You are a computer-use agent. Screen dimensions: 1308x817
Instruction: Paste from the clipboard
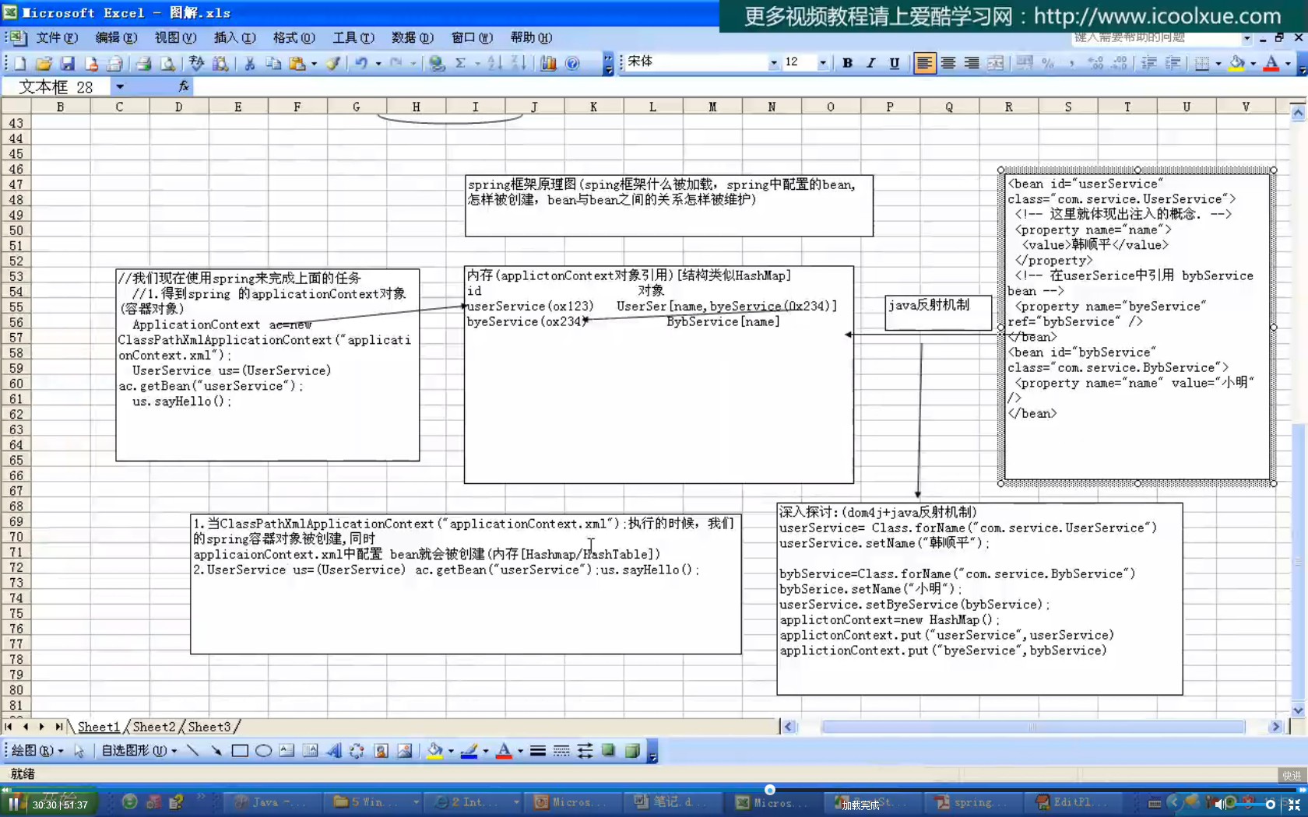tap(297, 64)
